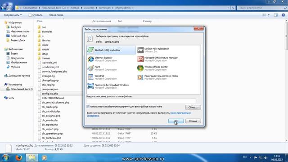Click Открыть in Explorer toolbar
Viewport: 288px width, 162px height.
(x=36, y=15)
